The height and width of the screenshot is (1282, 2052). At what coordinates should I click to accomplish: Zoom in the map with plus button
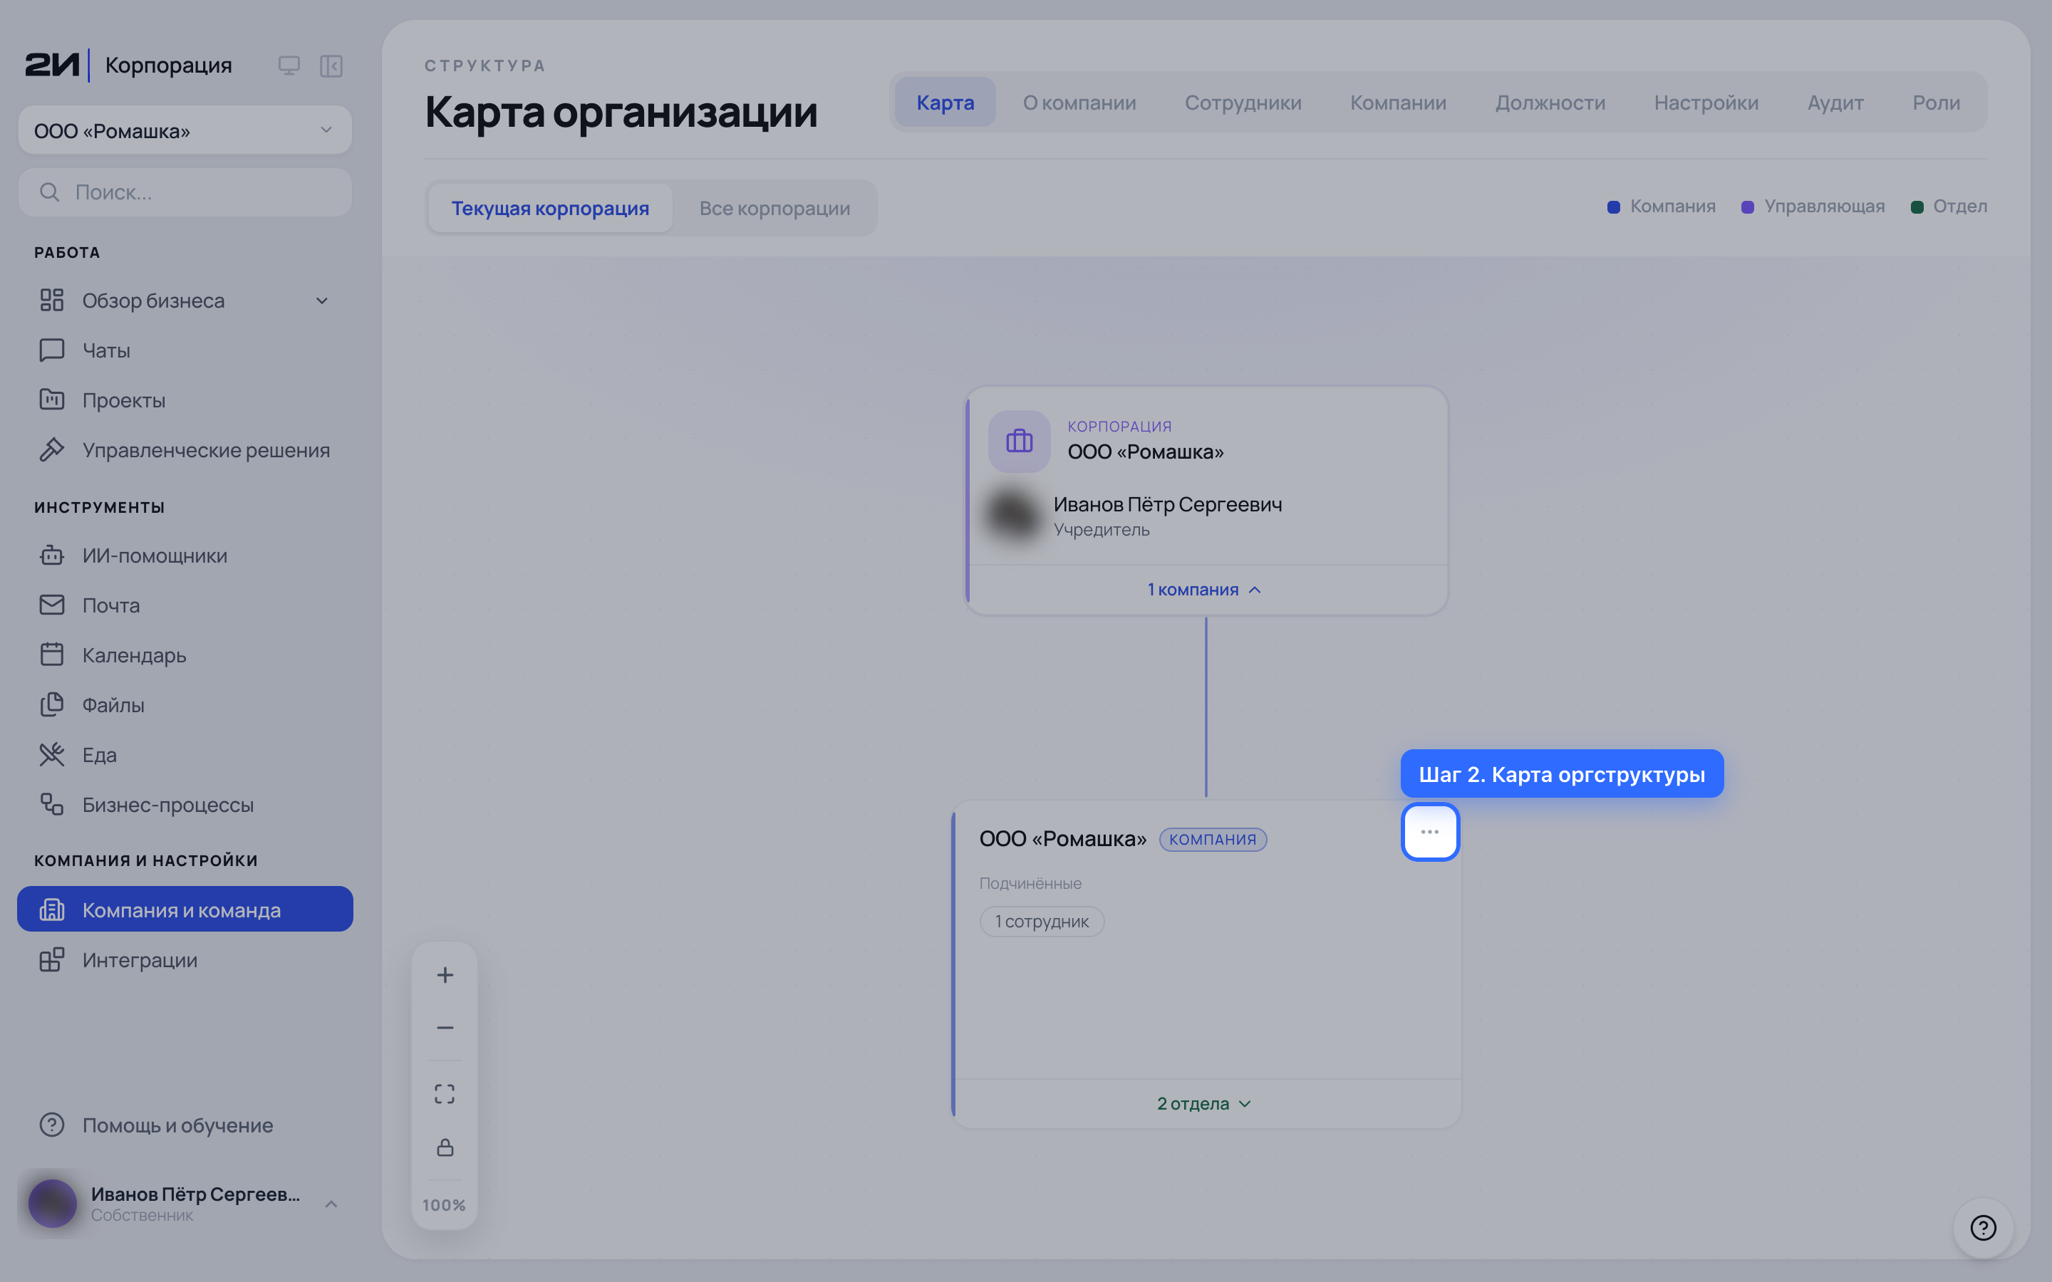(445, 975)
